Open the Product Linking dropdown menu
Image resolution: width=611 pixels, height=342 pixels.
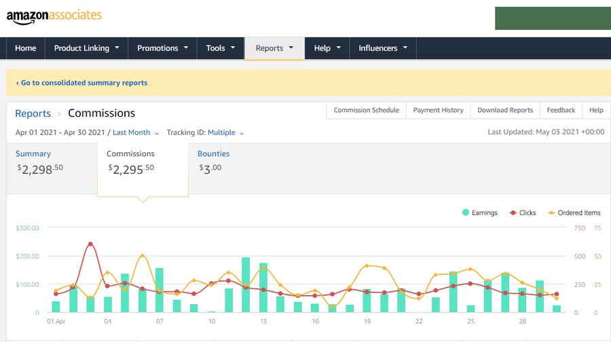86,48
